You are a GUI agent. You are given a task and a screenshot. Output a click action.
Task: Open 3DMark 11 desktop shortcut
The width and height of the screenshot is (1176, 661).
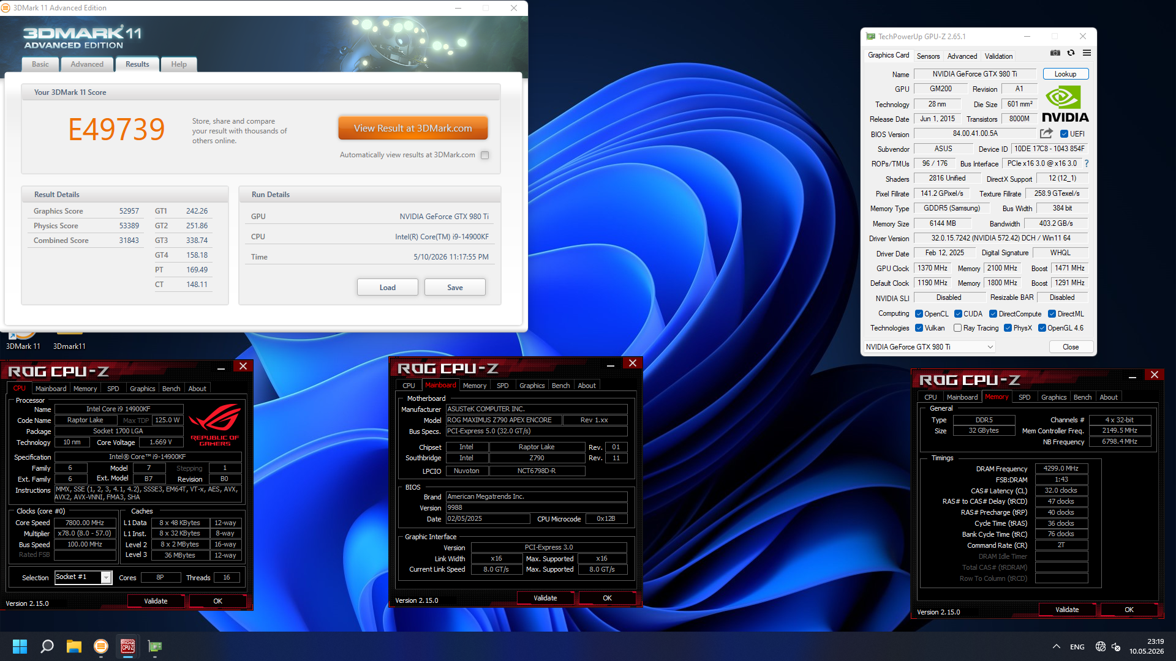[x=23, y=341]
